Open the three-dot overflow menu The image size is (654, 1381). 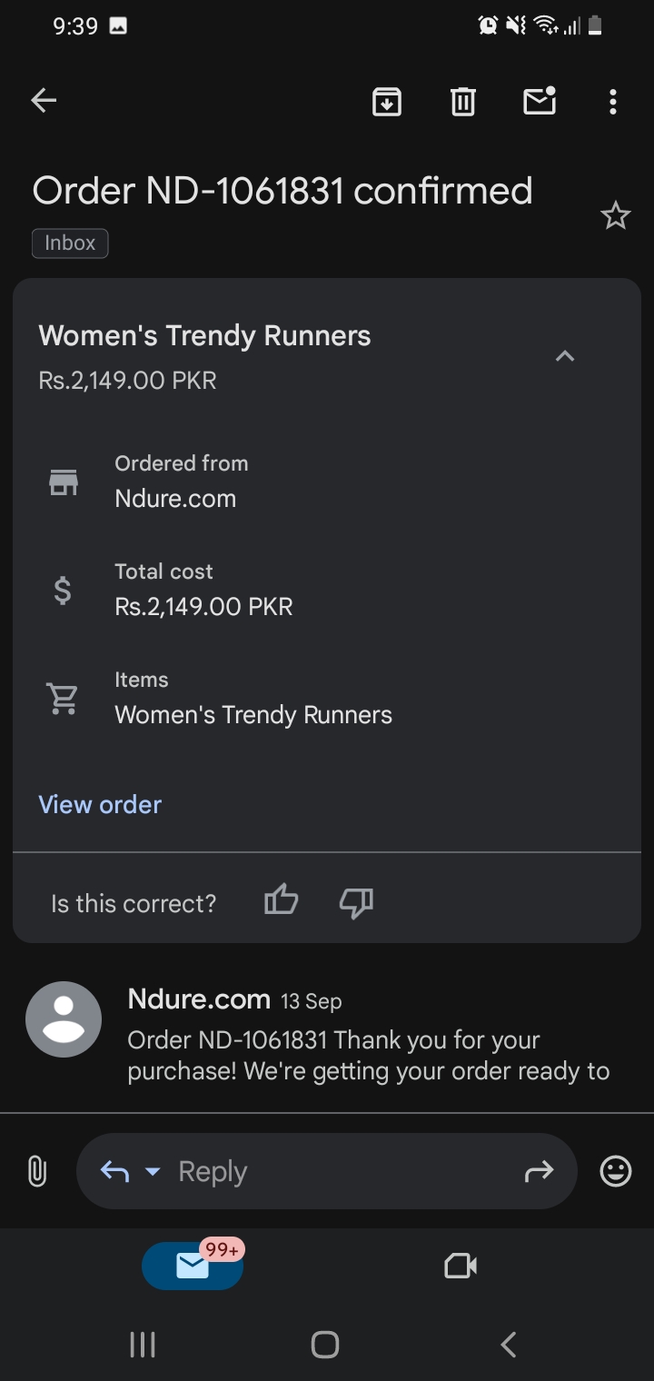(x=613, y=102)
